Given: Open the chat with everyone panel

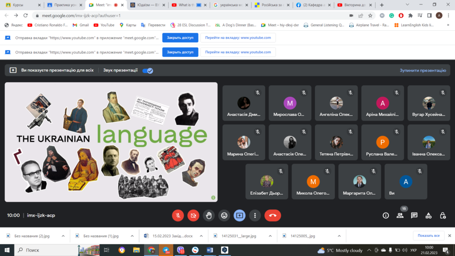Looking at the screenshot, I should [414, 216].
